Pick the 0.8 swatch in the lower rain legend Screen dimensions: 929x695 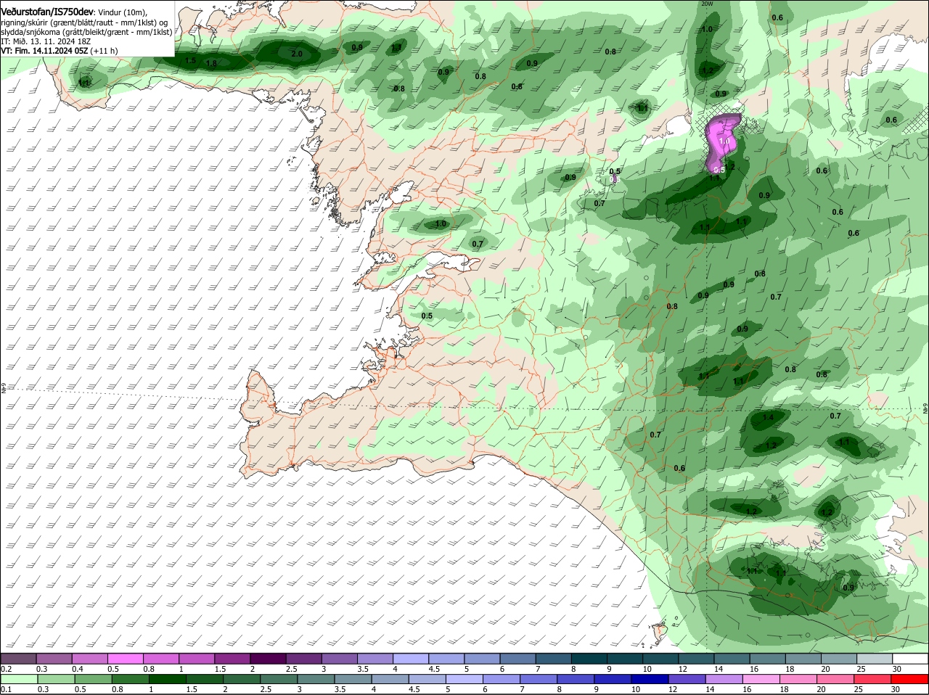(x=130, y=678)
